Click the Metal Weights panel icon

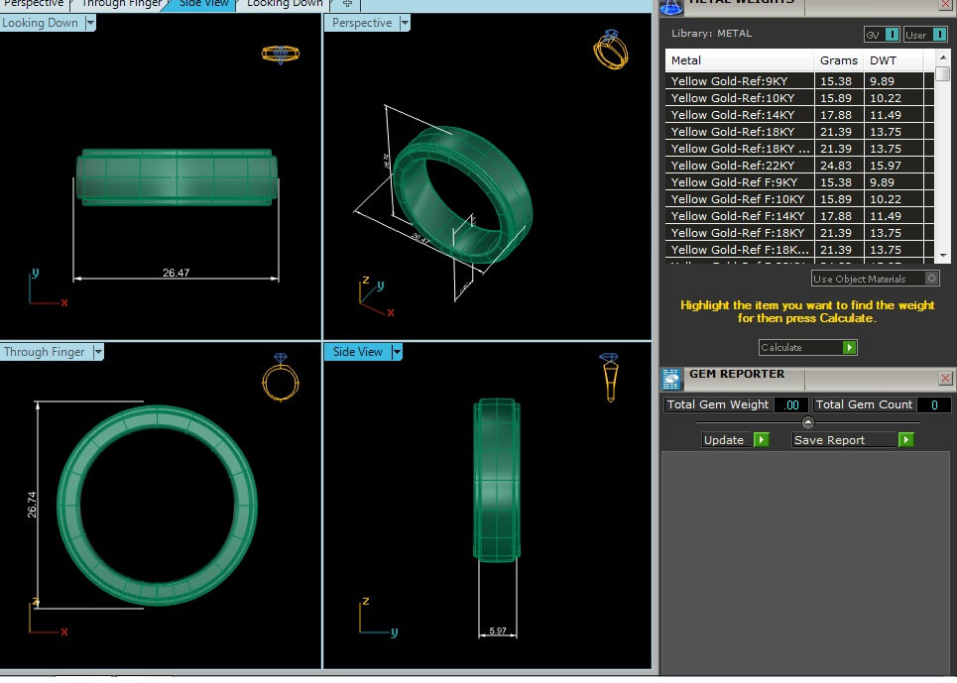[671, 5]
